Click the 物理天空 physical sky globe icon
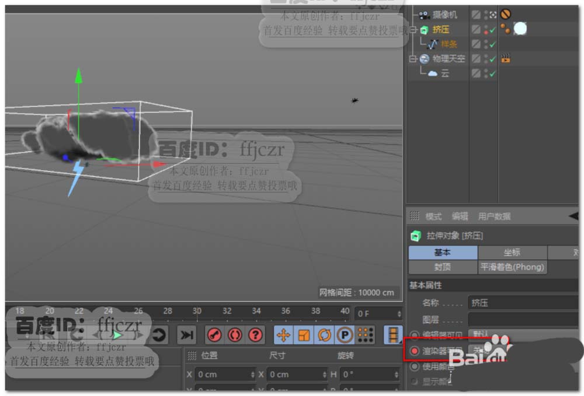This screenshot has height=396, width=584. click(424, 59)
